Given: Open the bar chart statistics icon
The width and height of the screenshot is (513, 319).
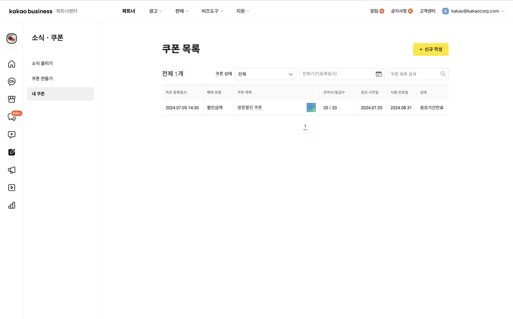Looking at the screenshot, I should (12, 205).
